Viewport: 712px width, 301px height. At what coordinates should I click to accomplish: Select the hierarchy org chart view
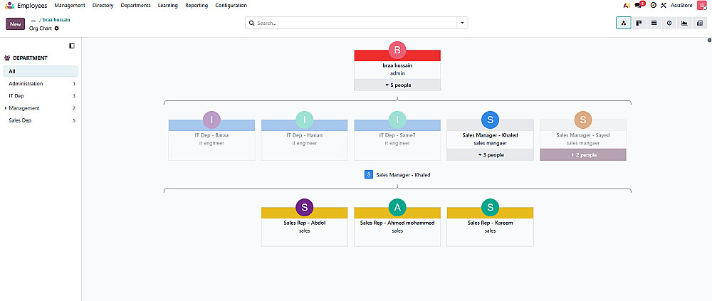tap(624, 23)
